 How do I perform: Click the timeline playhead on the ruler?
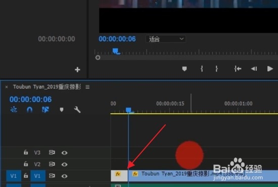pos(129,110)
